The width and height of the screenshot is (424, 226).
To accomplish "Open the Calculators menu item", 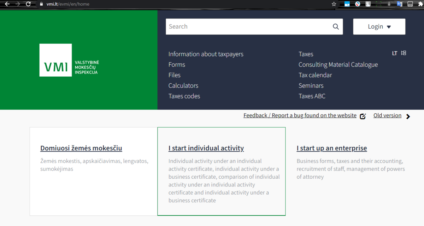I will click(183, 85).
